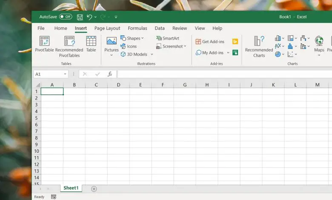Click the Maps globe icon
This screenshot has width=332, height=200.
pos(319,40)
